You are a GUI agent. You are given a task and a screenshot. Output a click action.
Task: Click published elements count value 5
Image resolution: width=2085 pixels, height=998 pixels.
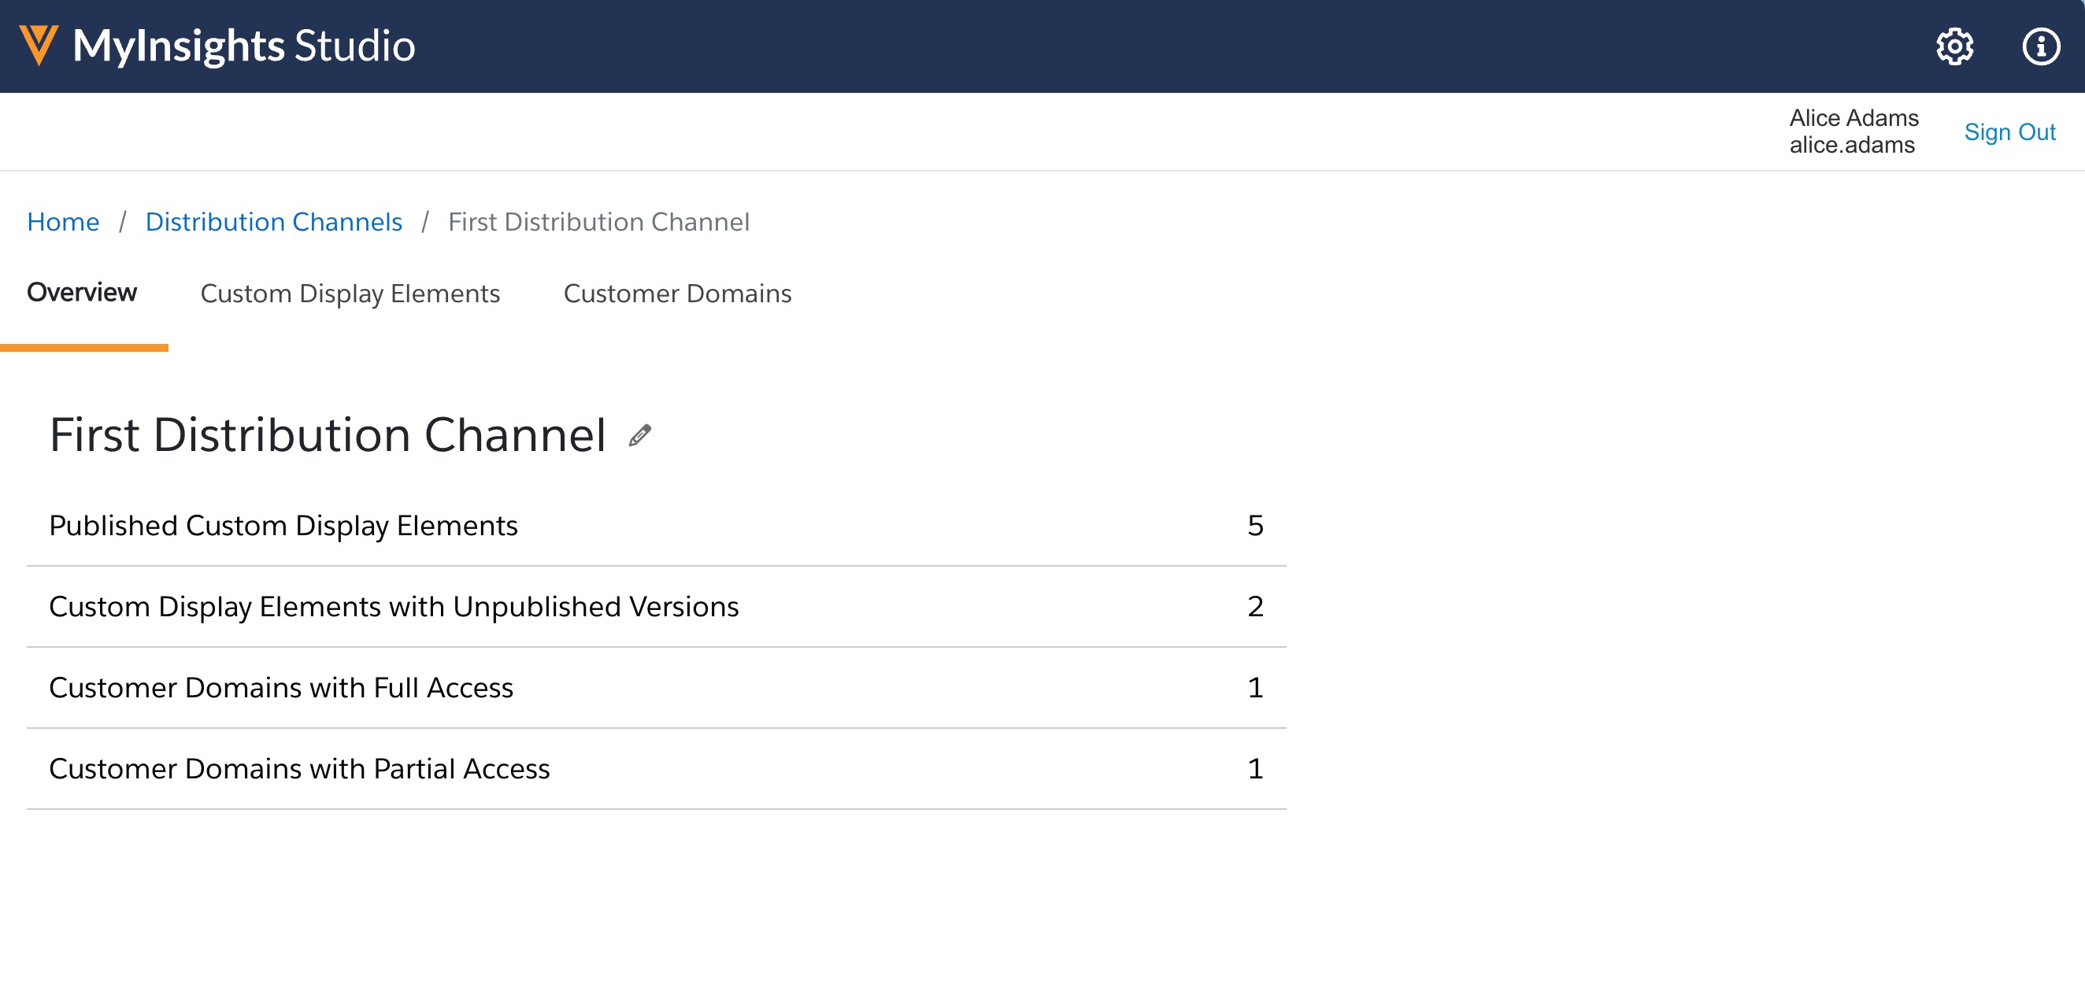(x=1254, y=526)
